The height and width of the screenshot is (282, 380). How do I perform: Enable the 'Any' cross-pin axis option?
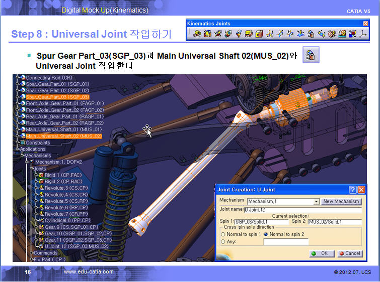(223, 242)
